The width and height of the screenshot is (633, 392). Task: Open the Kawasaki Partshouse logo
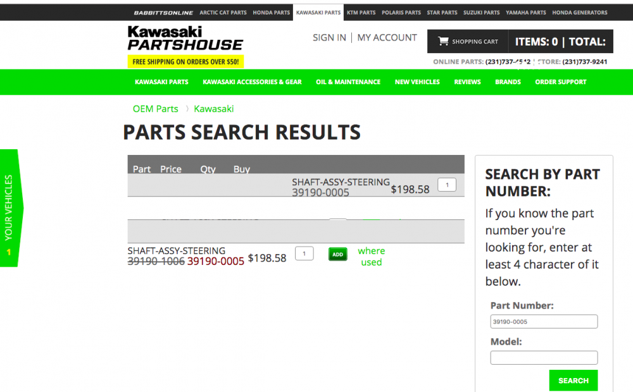[x=185, y=39]
